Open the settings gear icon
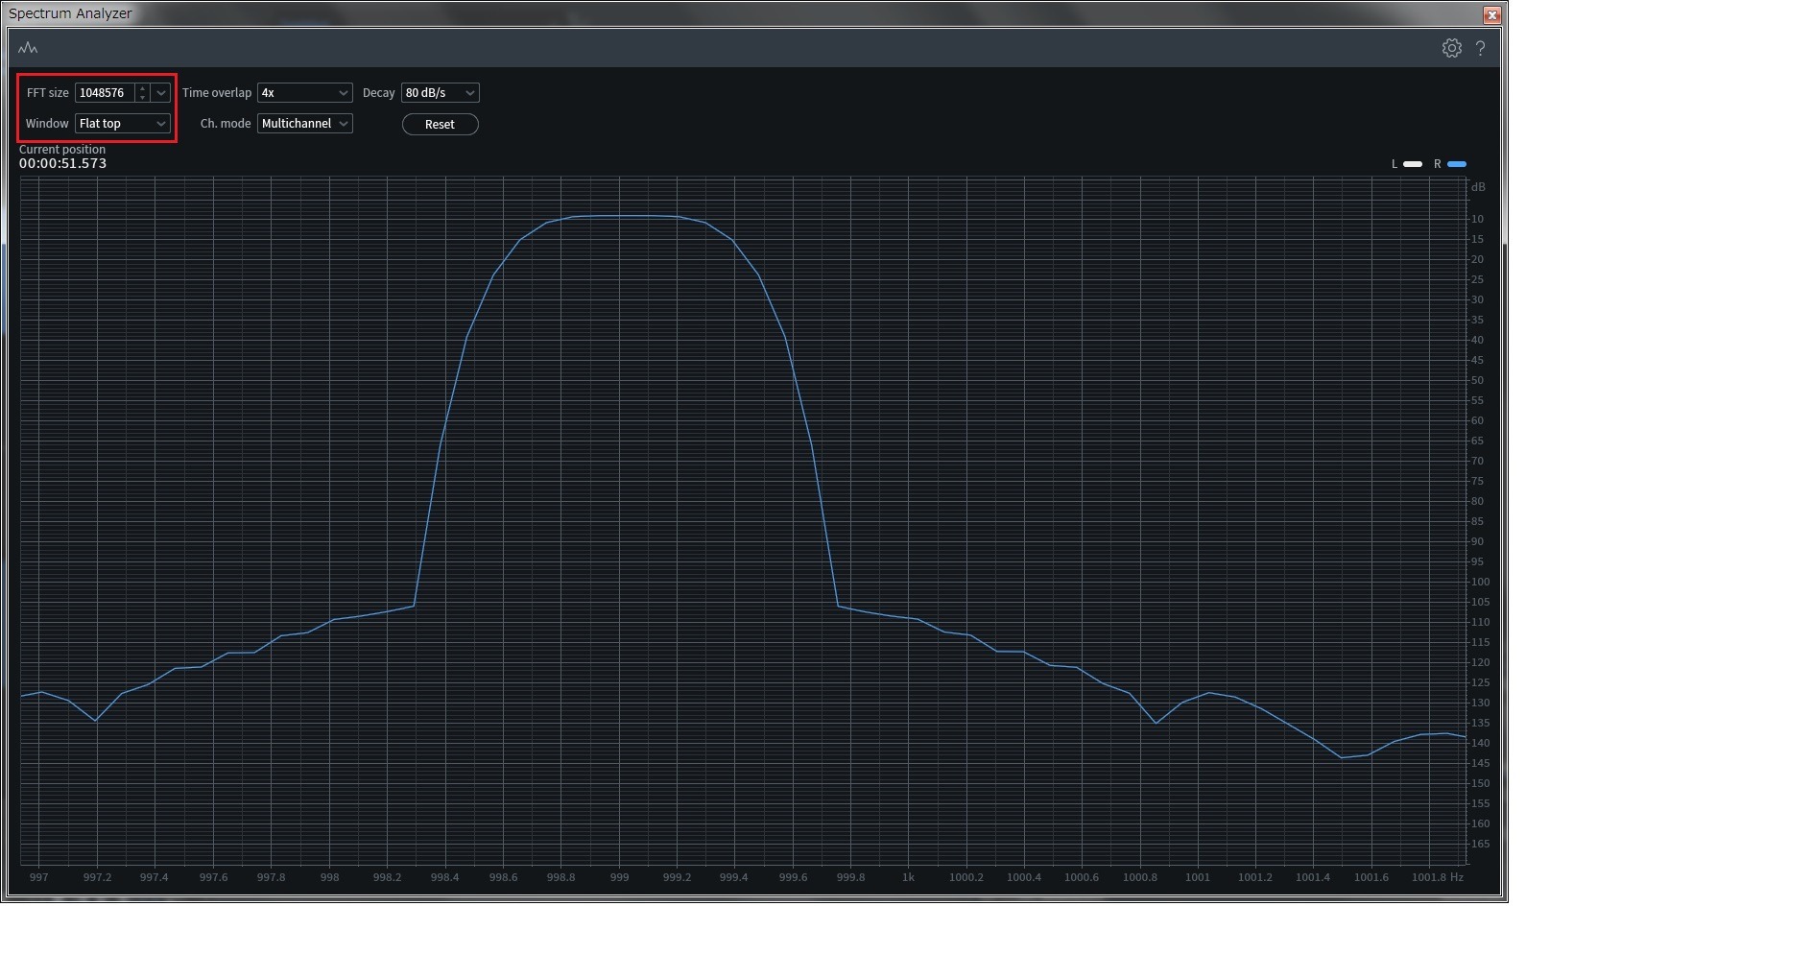1812x954 pixels. coord(1451,48)
